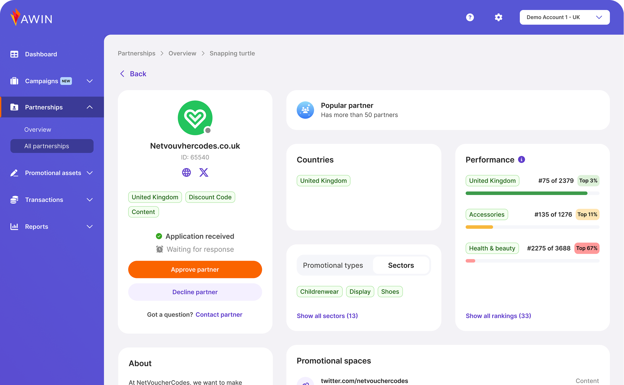Click the Performance info icon

[521, 159]
